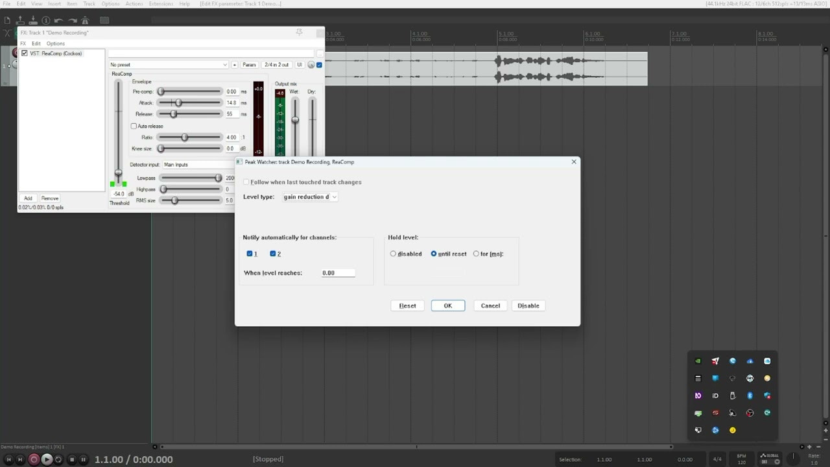Click Disable in Peak Watcher dialog
830x467 pixels.
click(528, 305)
